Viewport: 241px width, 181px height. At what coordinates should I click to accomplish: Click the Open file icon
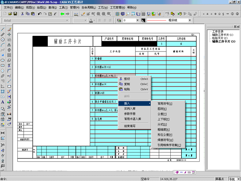[x=9, y=14]
